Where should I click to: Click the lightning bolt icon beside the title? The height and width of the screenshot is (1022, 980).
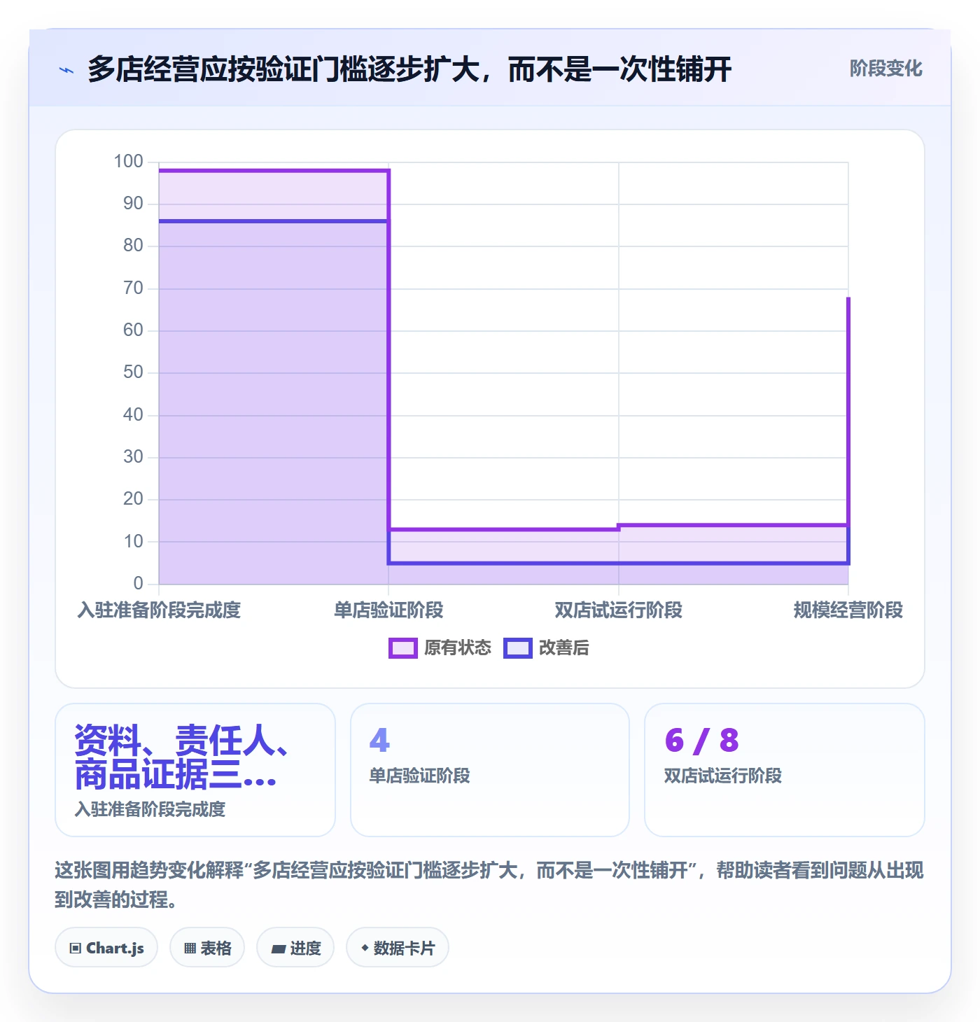pos(66,70)
